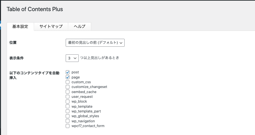255x135 pixels.
Task: Tick the oembed_cache checkbox
Action: (x=68, y=92)
